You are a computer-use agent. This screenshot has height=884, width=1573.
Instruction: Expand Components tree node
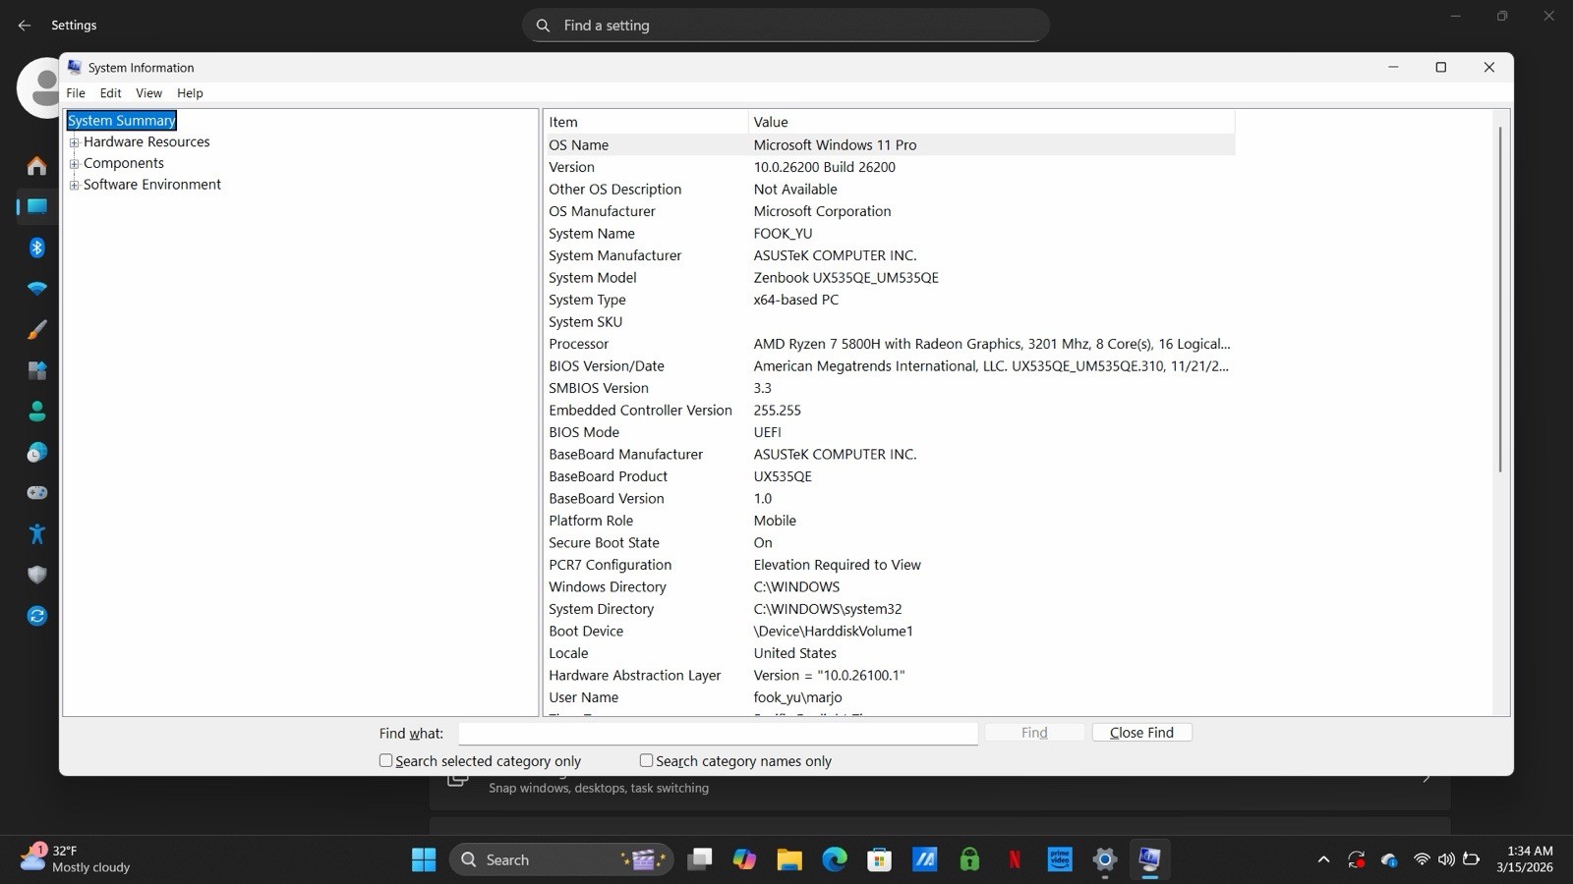click(74, 164)
